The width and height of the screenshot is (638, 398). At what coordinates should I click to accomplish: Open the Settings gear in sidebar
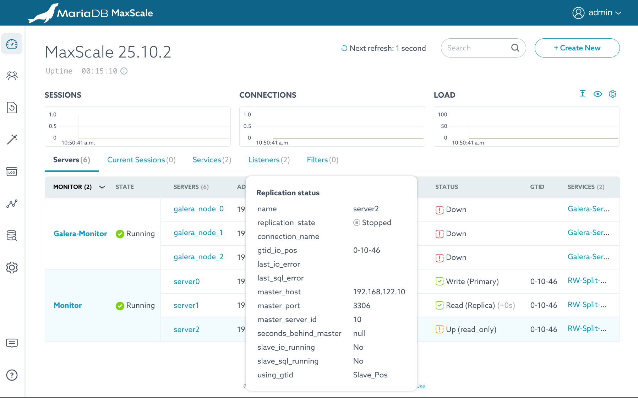tap(12, 268)
